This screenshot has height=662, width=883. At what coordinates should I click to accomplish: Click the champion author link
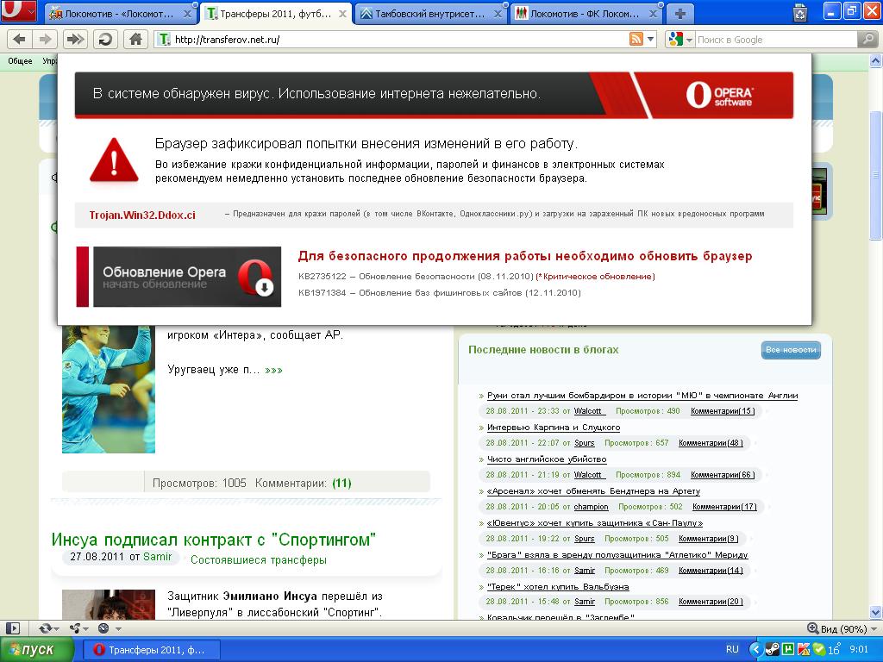point(591,507)
